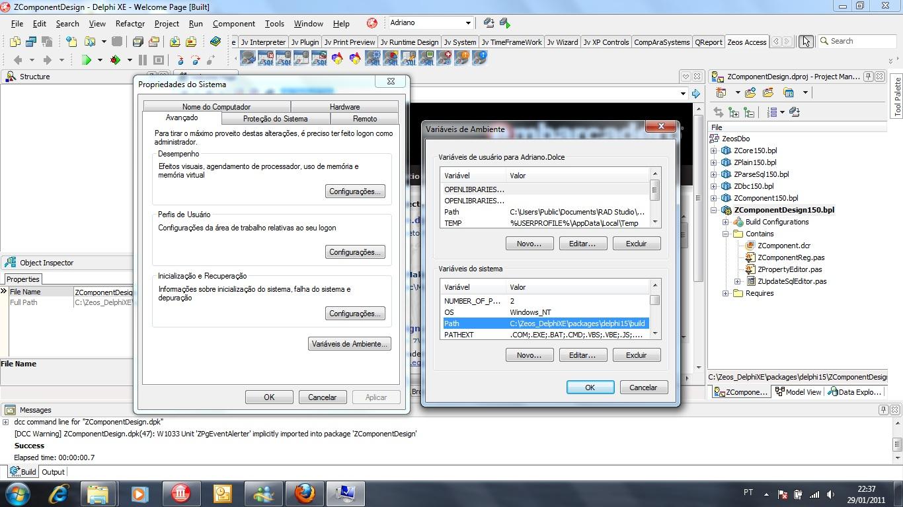
Task: Click the Search field in Tool Palette
Action: point(857,41)
